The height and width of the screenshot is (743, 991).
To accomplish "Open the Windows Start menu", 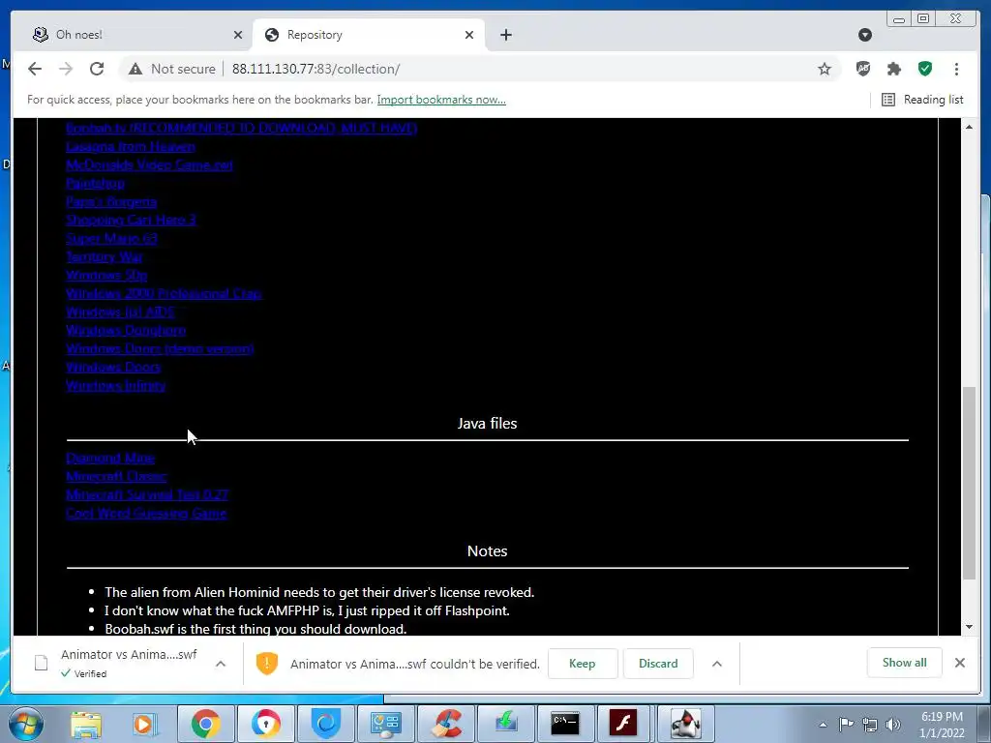I will pos(26,724).
